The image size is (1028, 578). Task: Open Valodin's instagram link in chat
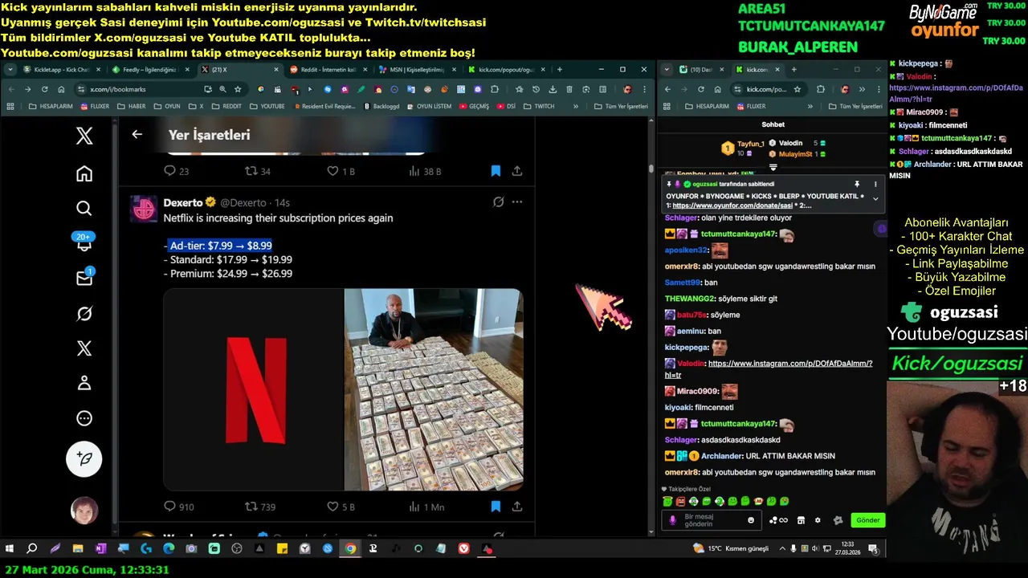(769, 369)
